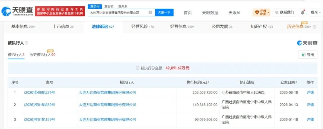Screen dimensions: 323x129
Task: Open company link in the 苏06执229号 row
Action: [x=108, y=92]
